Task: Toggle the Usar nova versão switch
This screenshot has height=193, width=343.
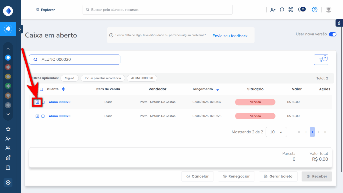Action: pyautogui.click(x=332, y=34)
